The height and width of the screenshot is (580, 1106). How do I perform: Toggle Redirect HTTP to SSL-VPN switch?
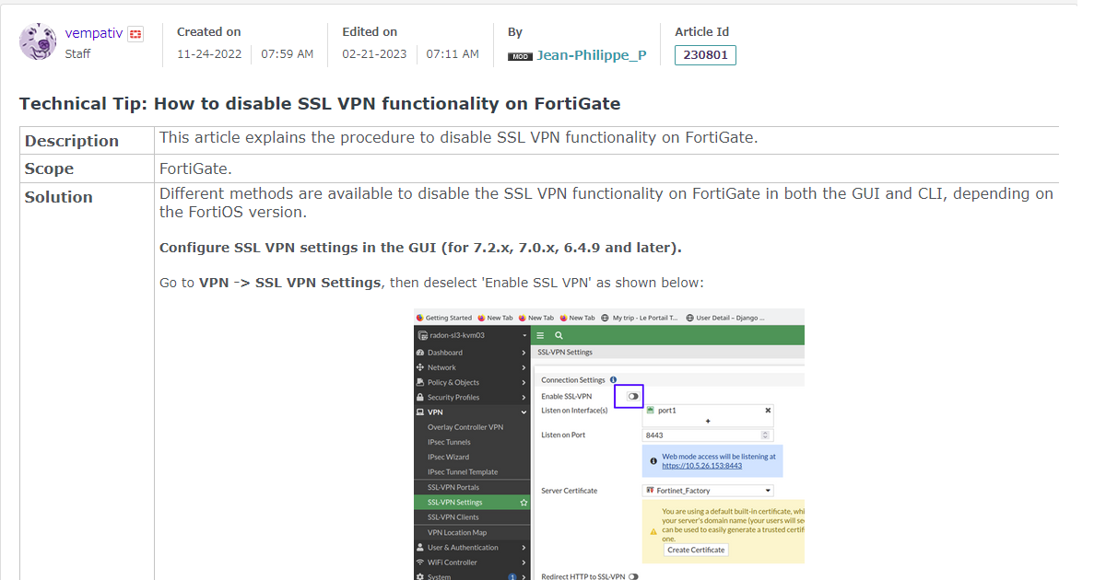633,576
